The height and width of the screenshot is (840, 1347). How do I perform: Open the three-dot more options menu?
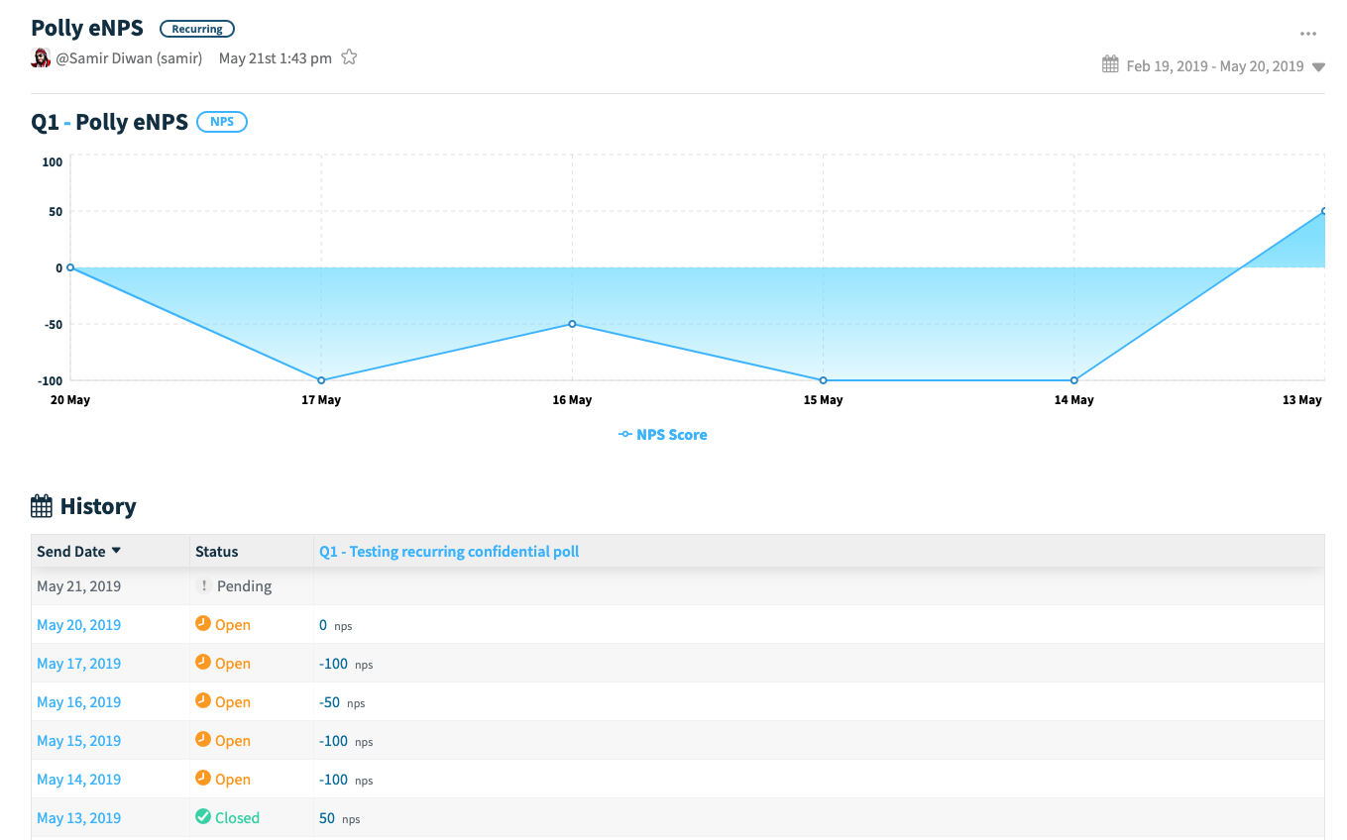tap(1308, 34)
